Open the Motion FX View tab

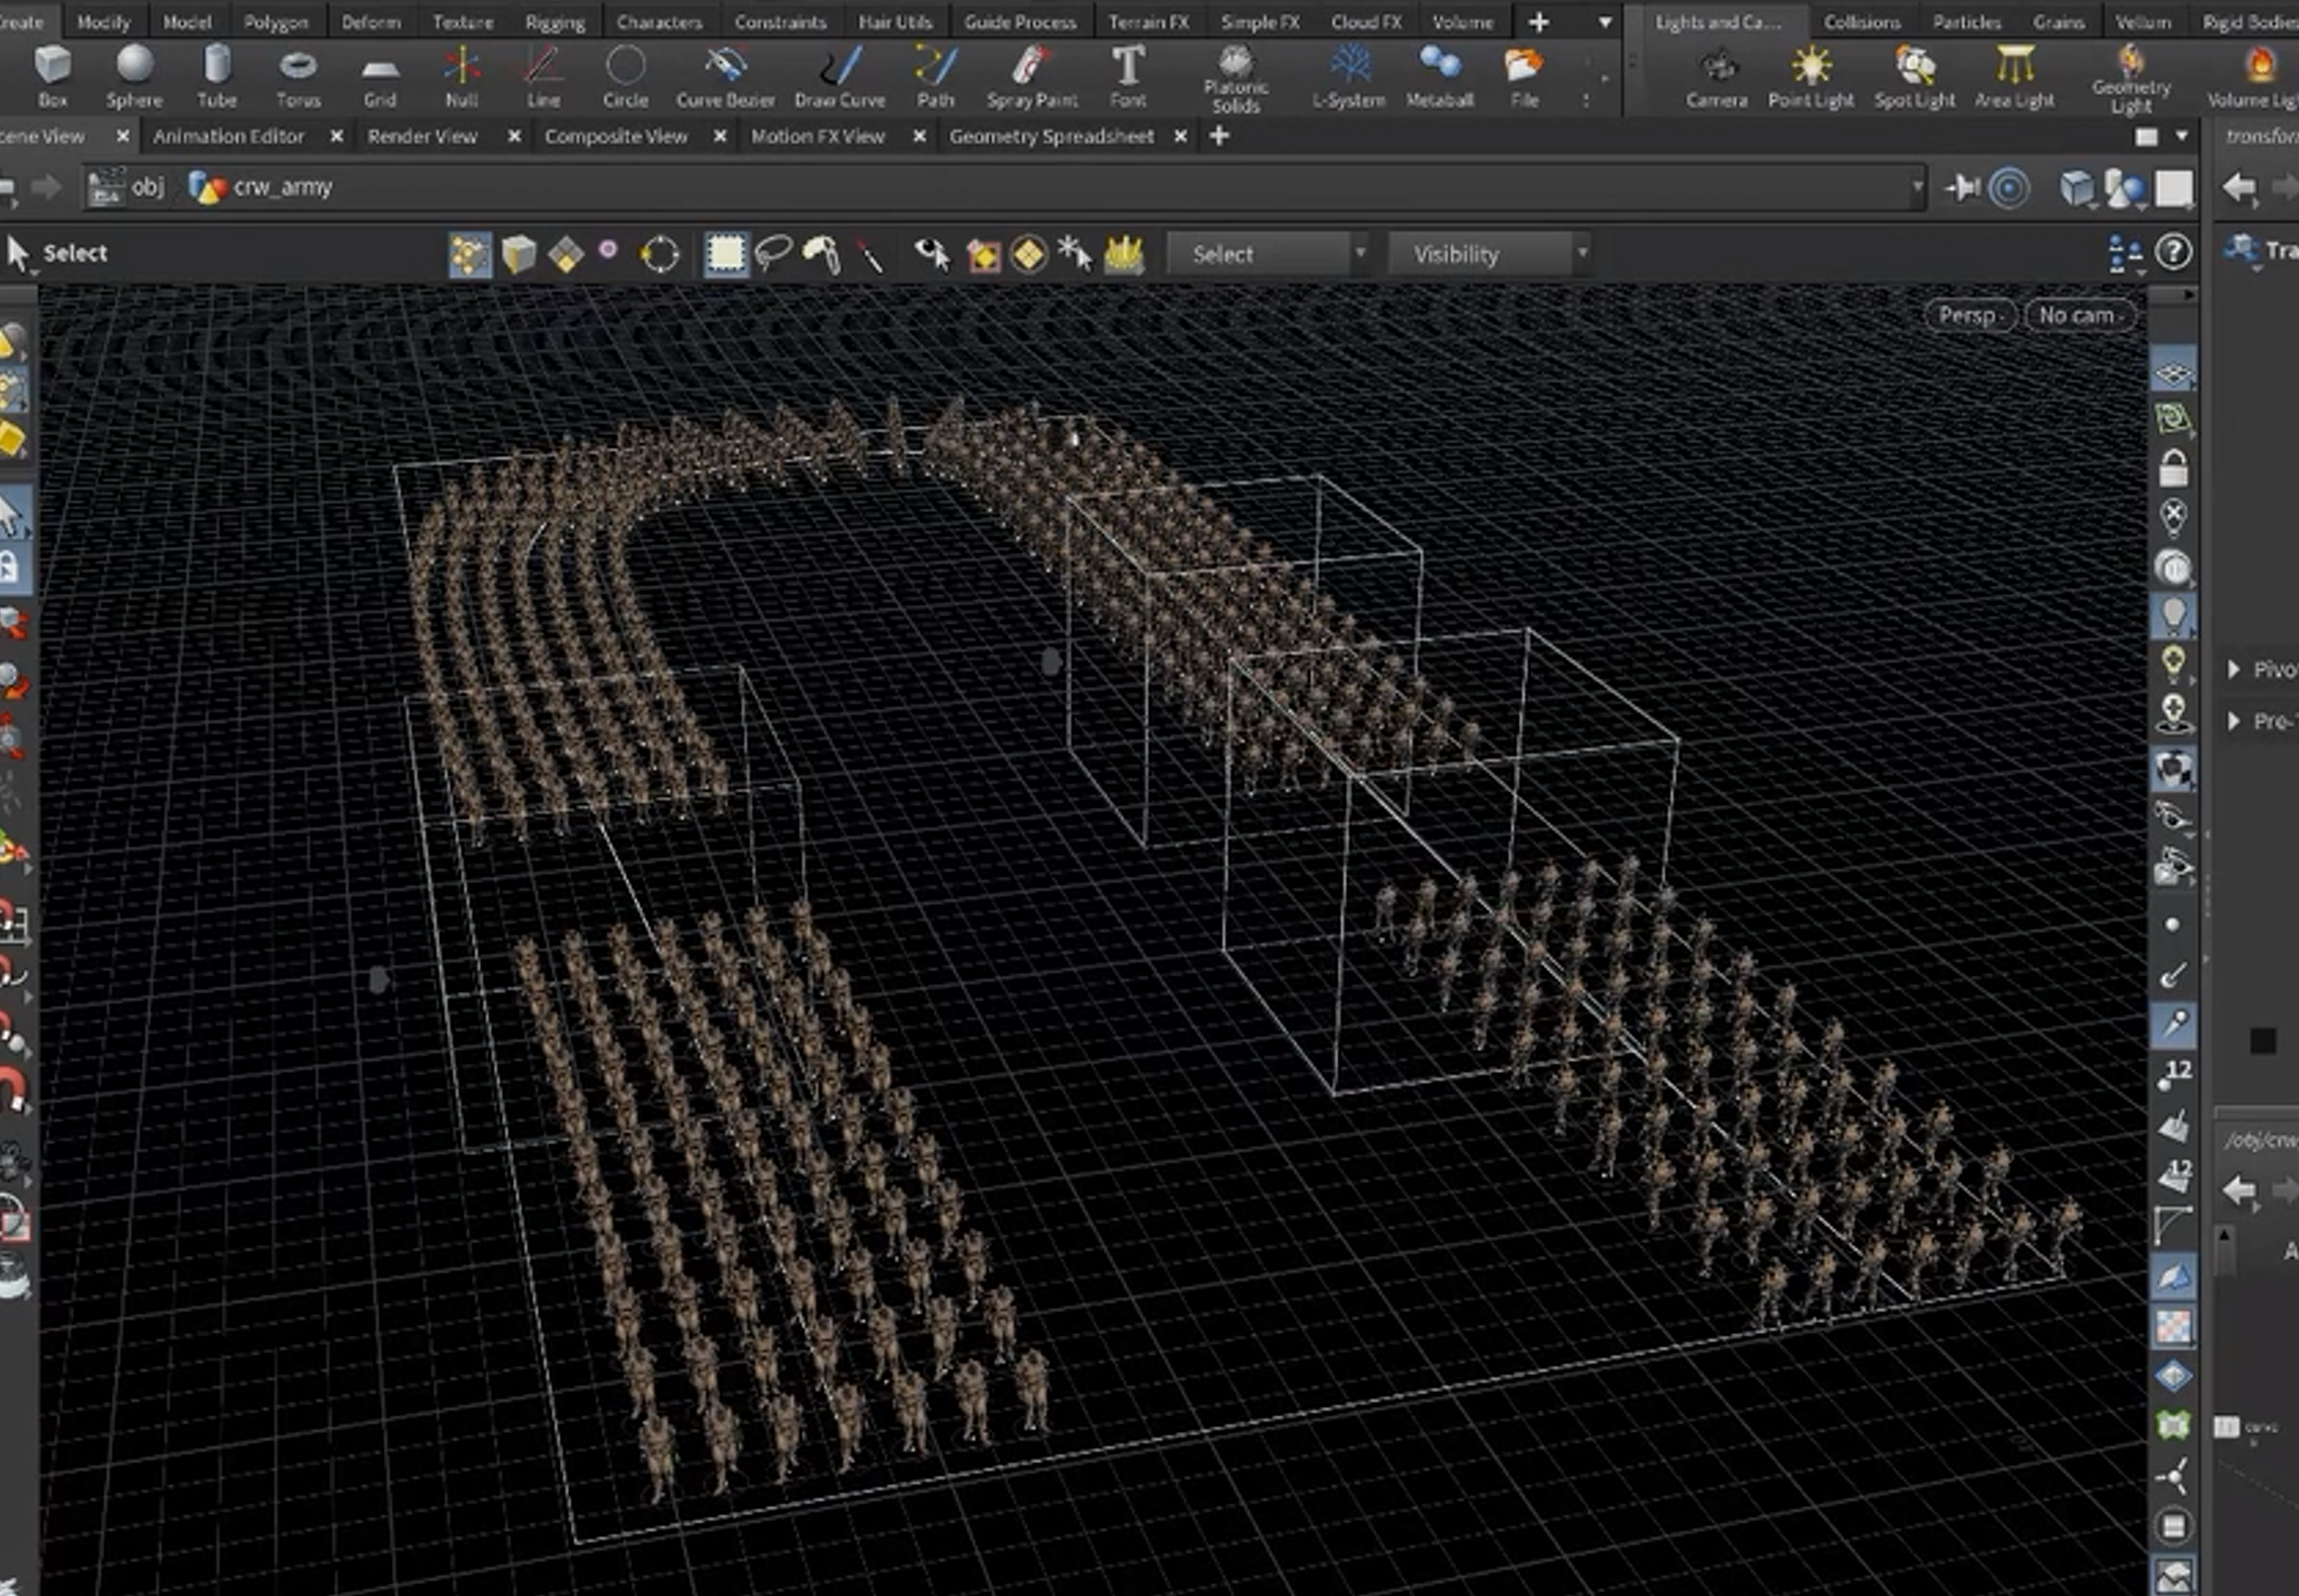pyautogui.click(x=818, y=136)
